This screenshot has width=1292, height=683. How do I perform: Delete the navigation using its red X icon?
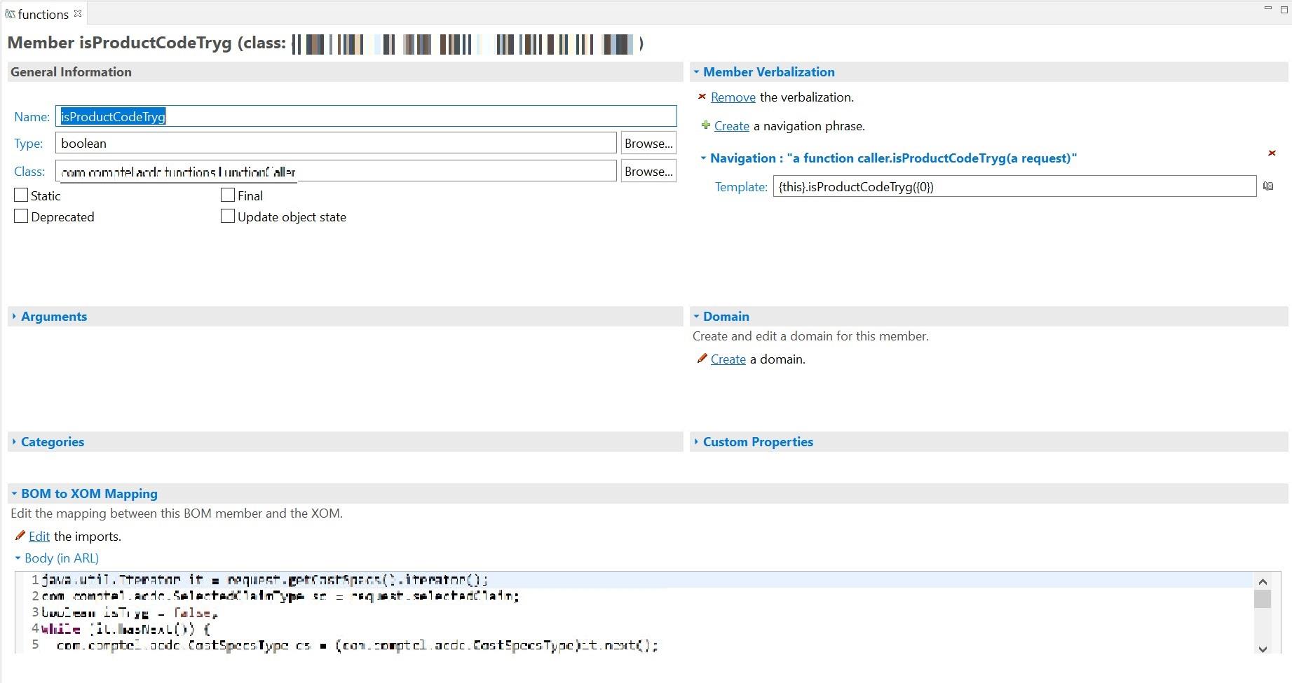1272,153
